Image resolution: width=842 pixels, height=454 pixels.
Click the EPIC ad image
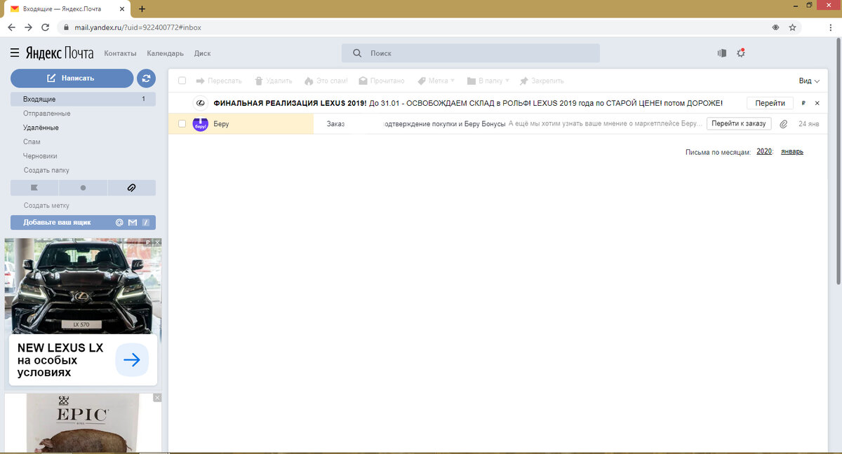pos(83,424)
